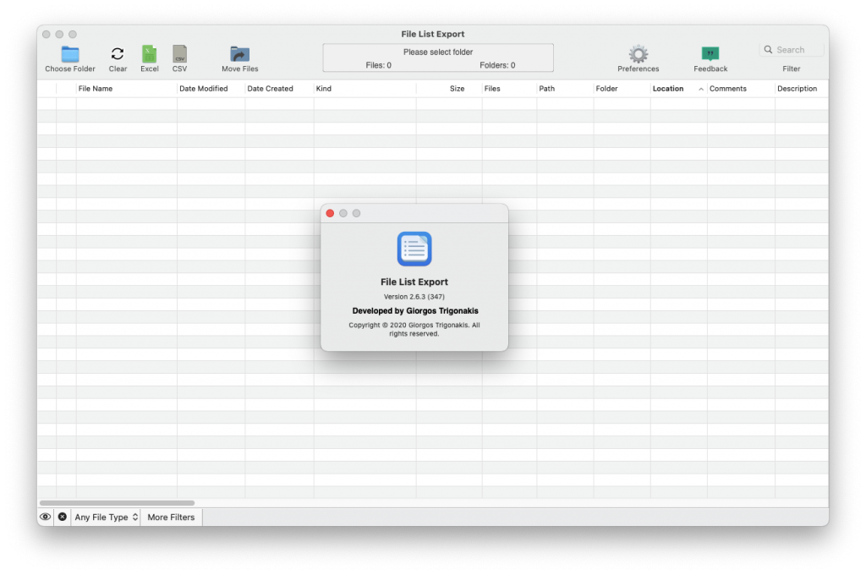Click the Folders: 0 counter
Screen dimensions: 866x575
point(497,65)
